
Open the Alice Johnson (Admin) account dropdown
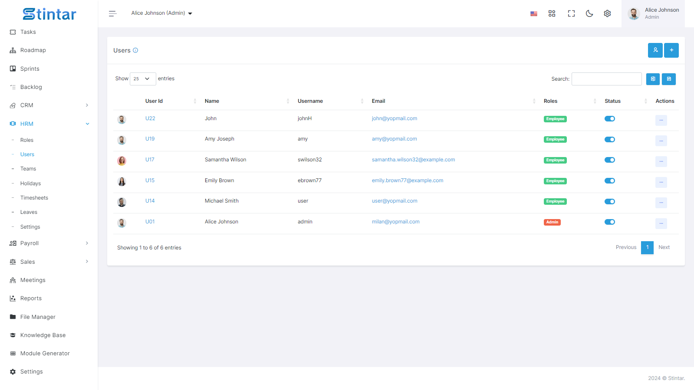[161, 13]
